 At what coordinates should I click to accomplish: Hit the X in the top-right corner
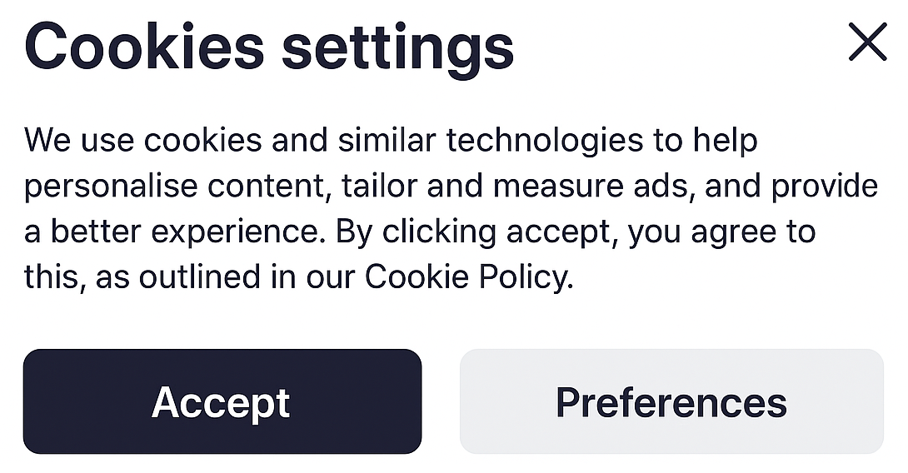(x=867, y=42)
